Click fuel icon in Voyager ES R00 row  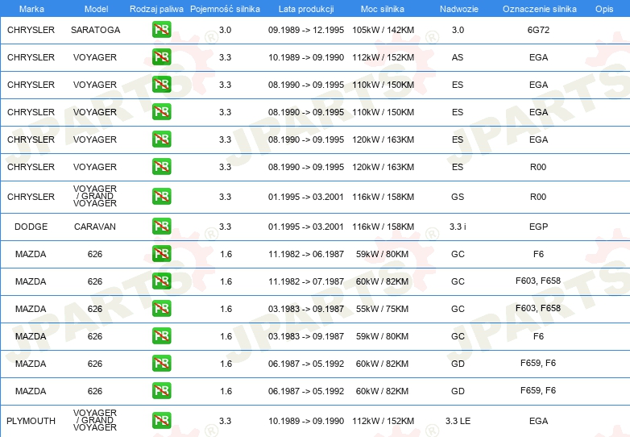click(161, 166)
